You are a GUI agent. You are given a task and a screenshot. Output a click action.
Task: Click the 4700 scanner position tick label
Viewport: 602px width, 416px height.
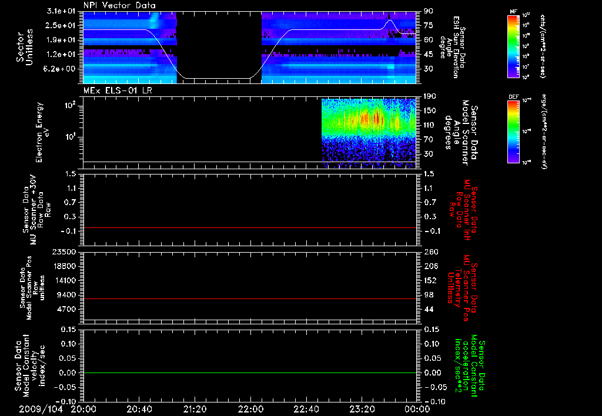coord(67,309)
